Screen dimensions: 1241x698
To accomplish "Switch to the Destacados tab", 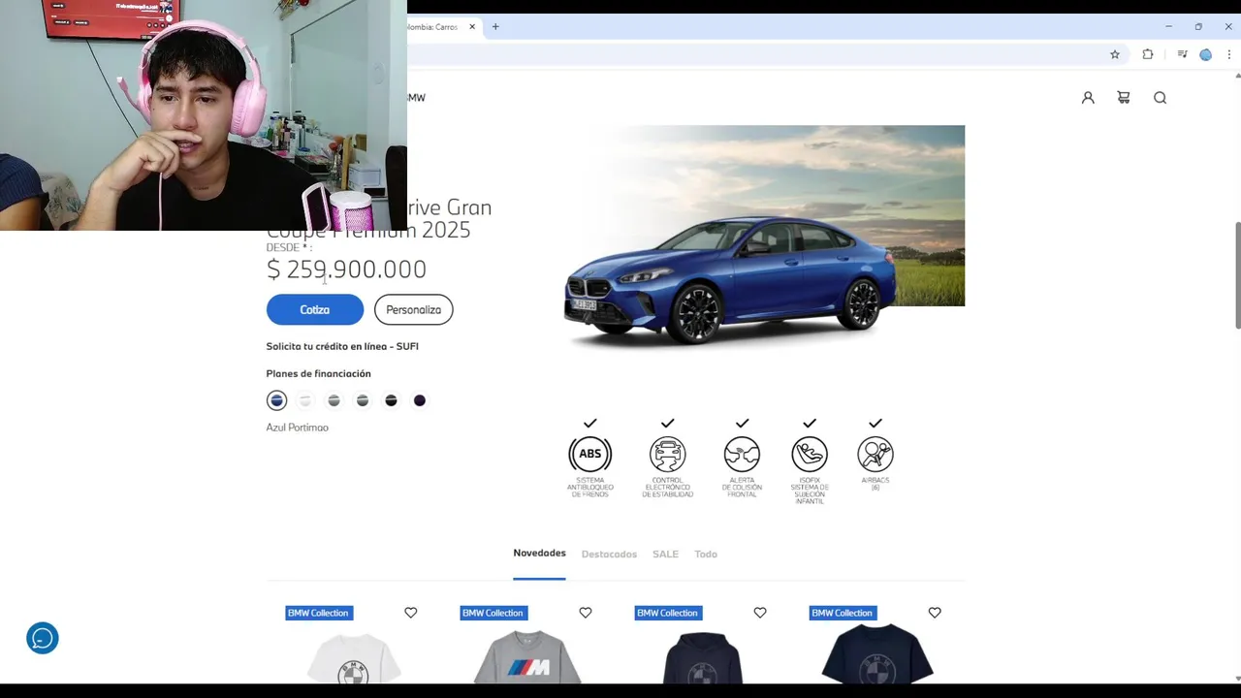I will 609,555.
